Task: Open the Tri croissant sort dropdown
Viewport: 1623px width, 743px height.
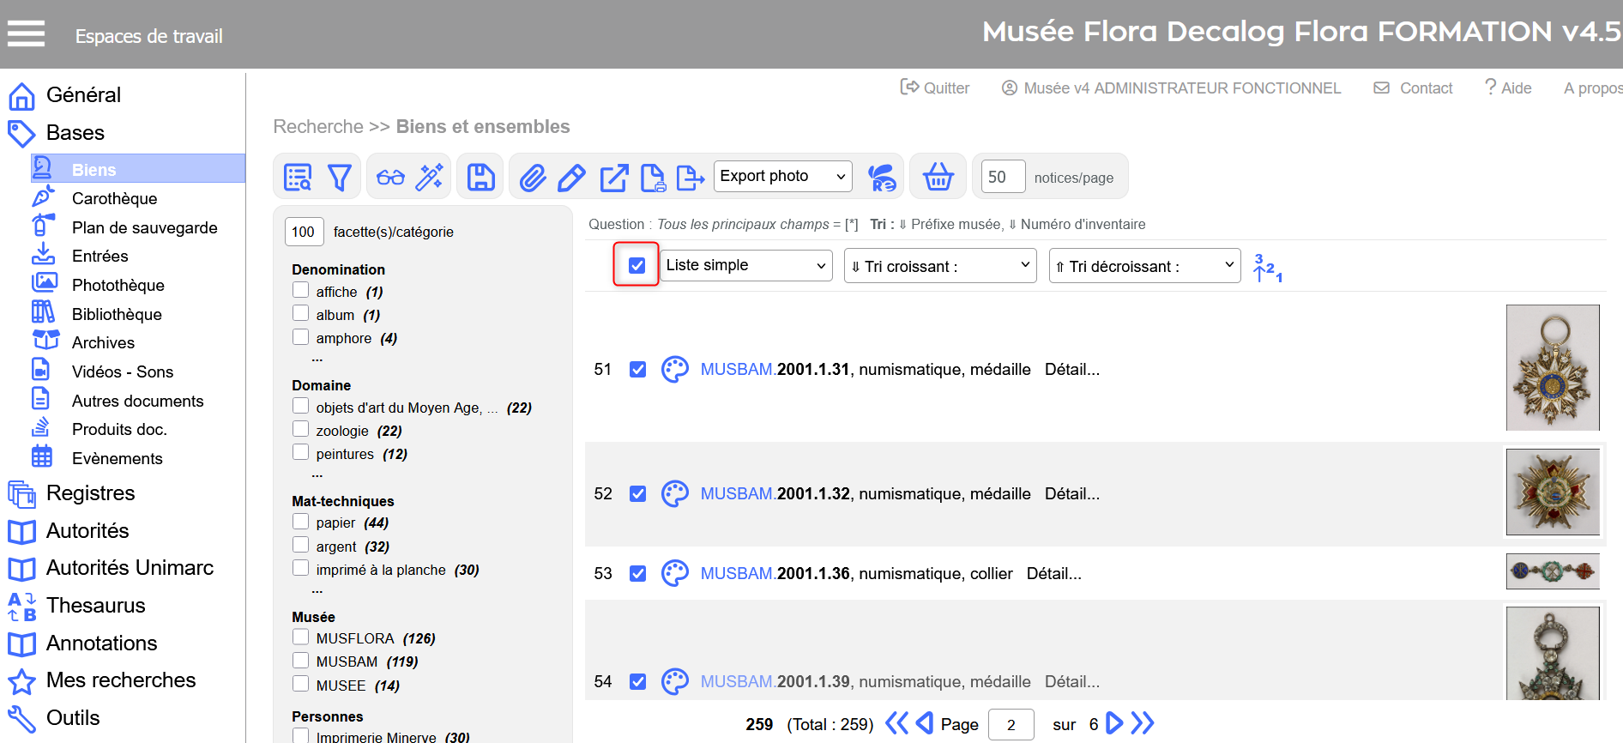Action: (940, 266)
